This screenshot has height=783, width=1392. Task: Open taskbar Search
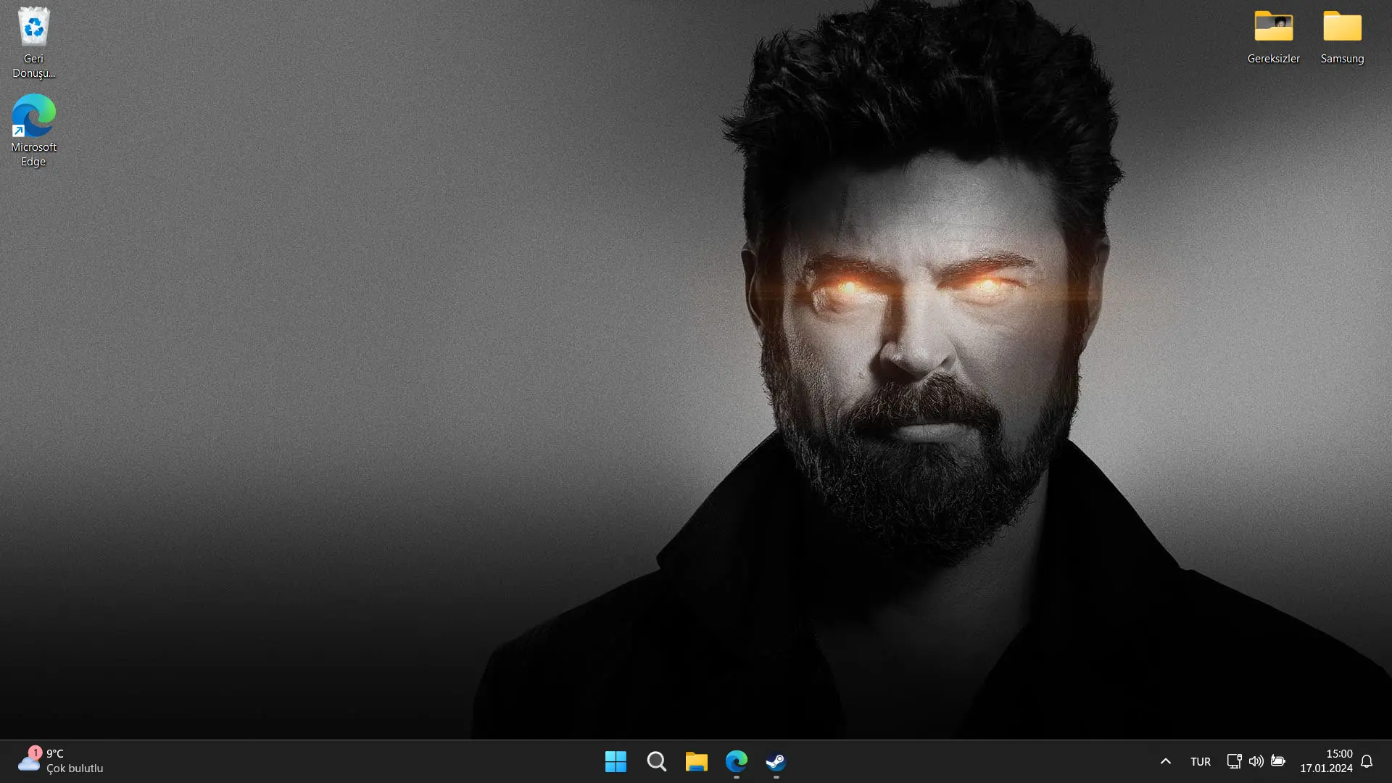[656, 761]
